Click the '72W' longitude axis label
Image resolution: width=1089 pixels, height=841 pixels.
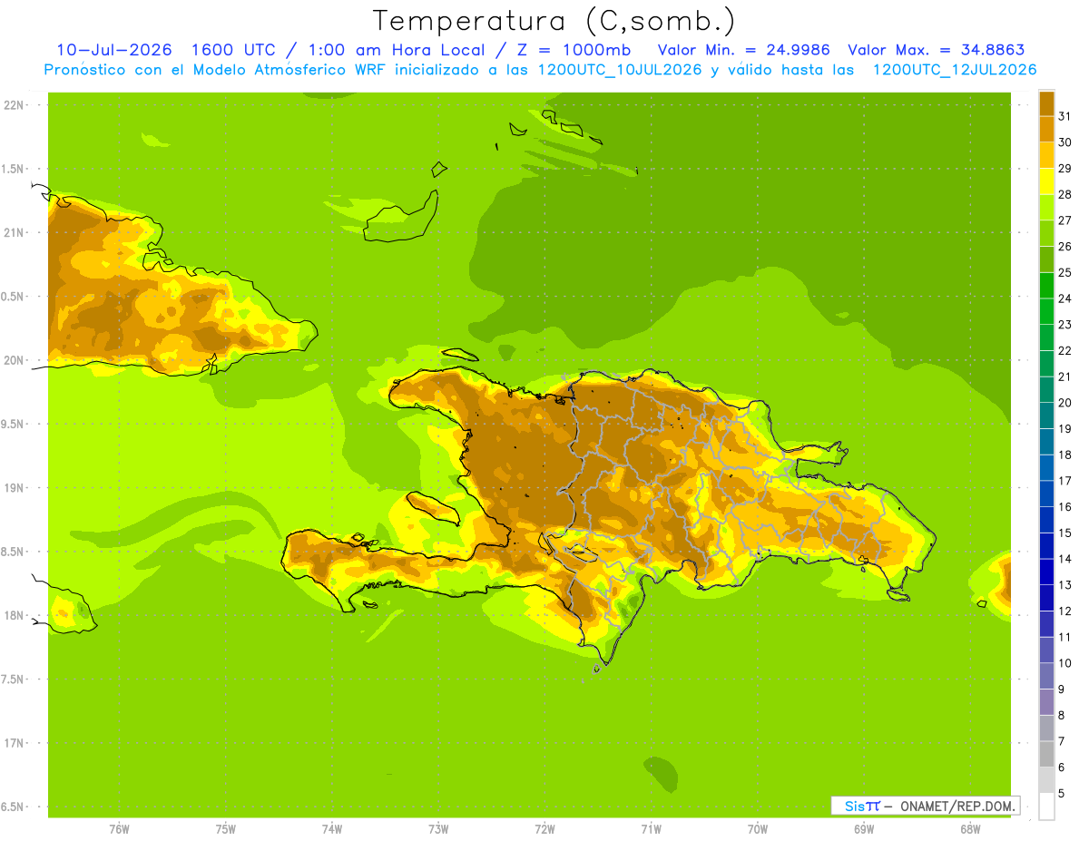coord(544,829)
